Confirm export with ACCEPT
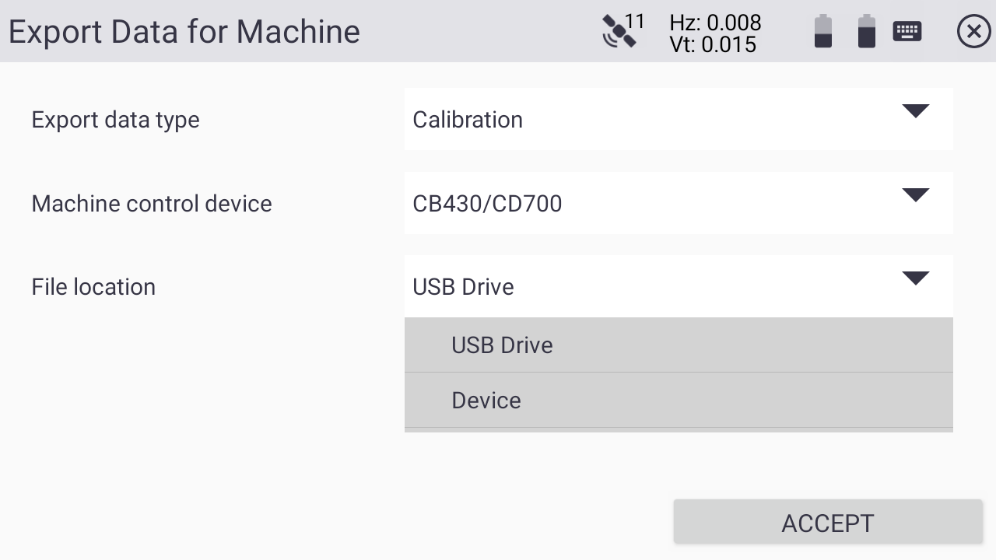The width and height of the screenshot is (996, 560). click(x=828, y=523)
